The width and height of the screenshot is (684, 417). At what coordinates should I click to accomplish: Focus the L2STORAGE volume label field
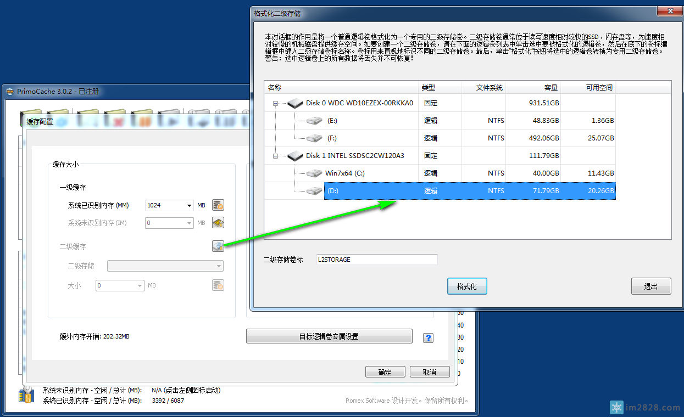tap(376, 260)
